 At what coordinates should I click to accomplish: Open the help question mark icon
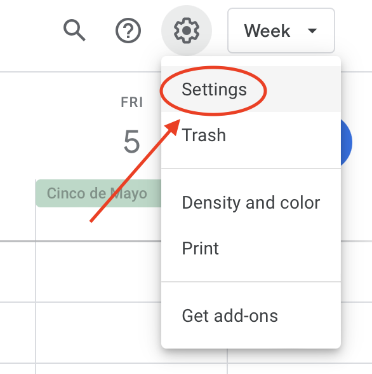[x=128, y=31]
